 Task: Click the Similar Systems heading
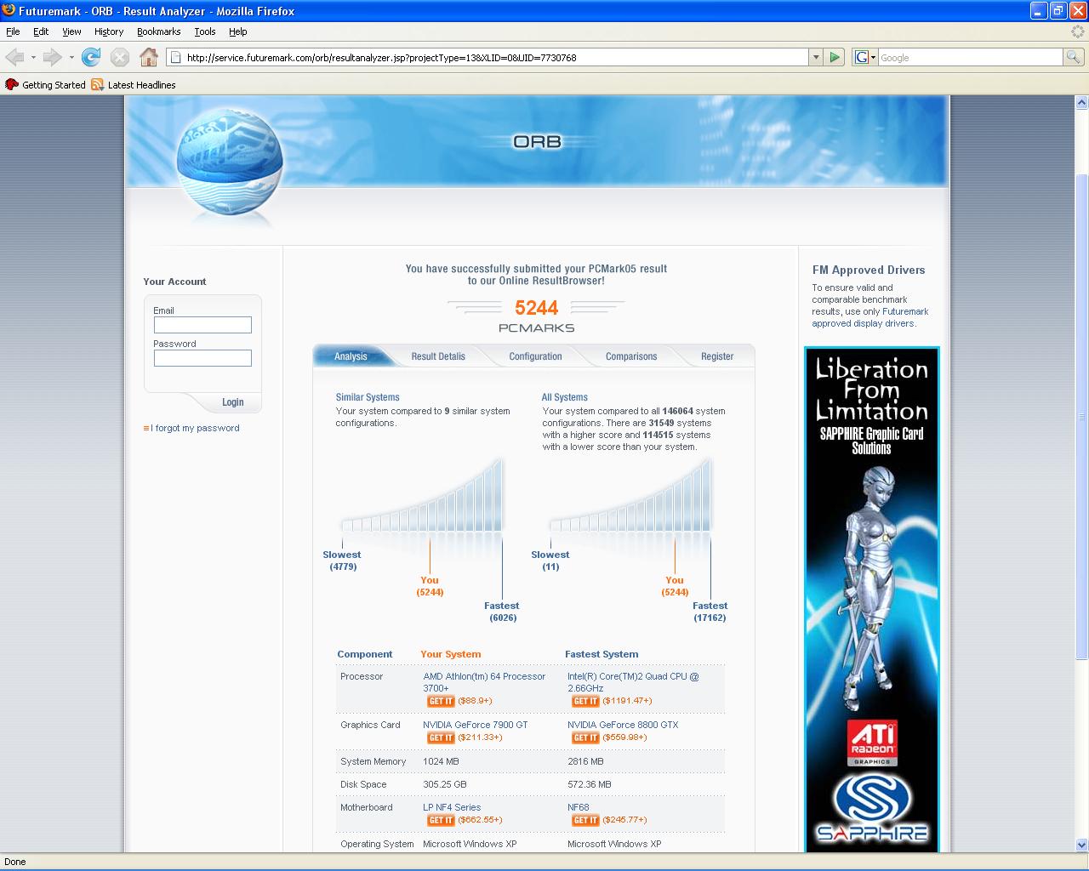tap(368, 397)
